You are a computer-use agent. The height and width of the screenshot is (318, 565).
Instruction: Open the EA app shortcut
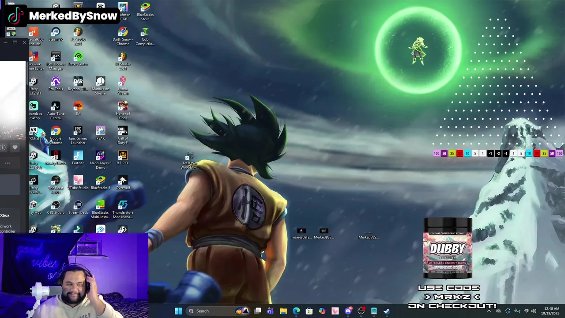tap(78, 109)
